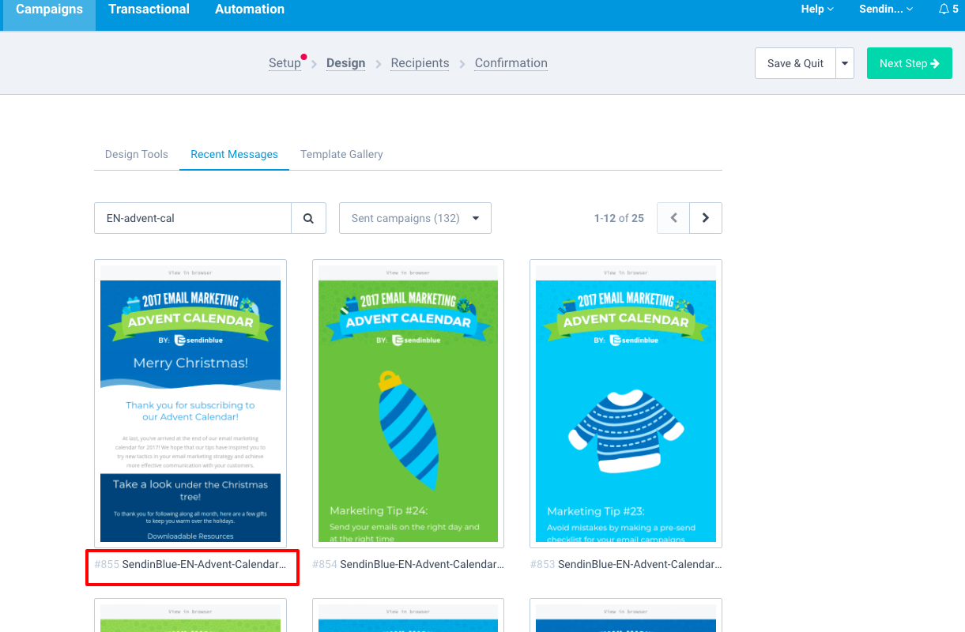Click the 1-12 of 25 results count

(619, 218)
